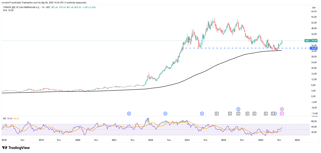Click the 2018 time axis label

4,140
